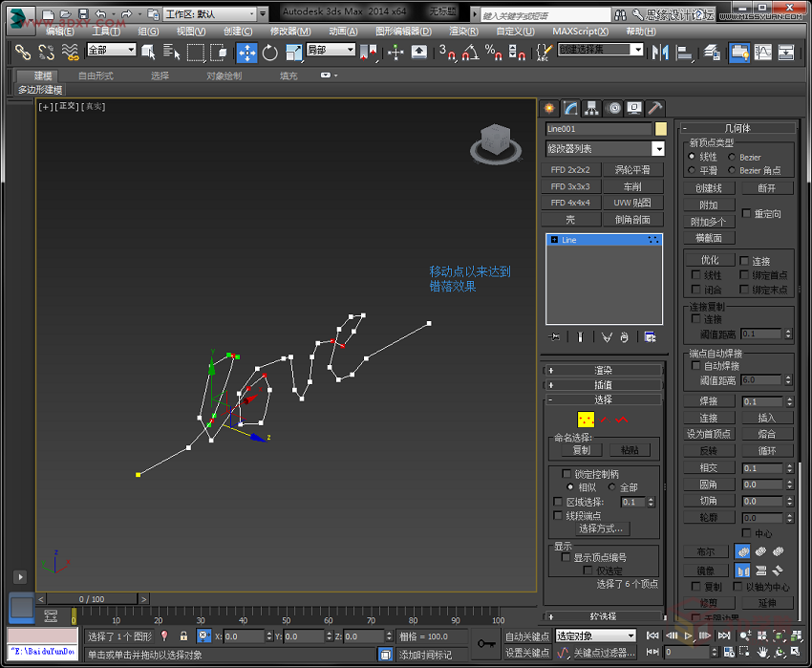Open the Hierarchy panel tab
The width and height of the screenshot is (812, 668).
coord(591,108)
